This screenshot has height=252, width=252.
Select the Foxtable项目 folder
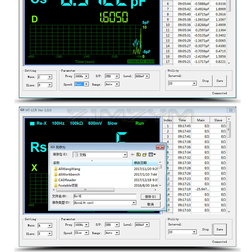point(68,186)
